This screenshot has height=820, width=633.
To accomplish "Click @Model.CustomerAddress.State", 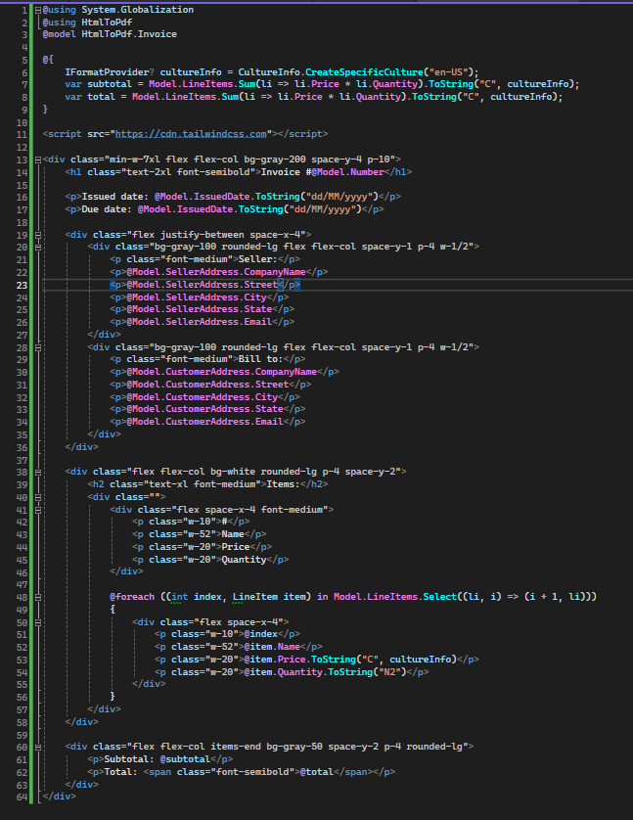I will (x=204, y=409).
